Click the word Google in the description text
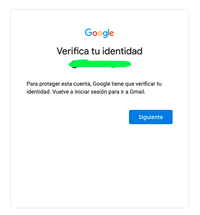 pos(102,84)
